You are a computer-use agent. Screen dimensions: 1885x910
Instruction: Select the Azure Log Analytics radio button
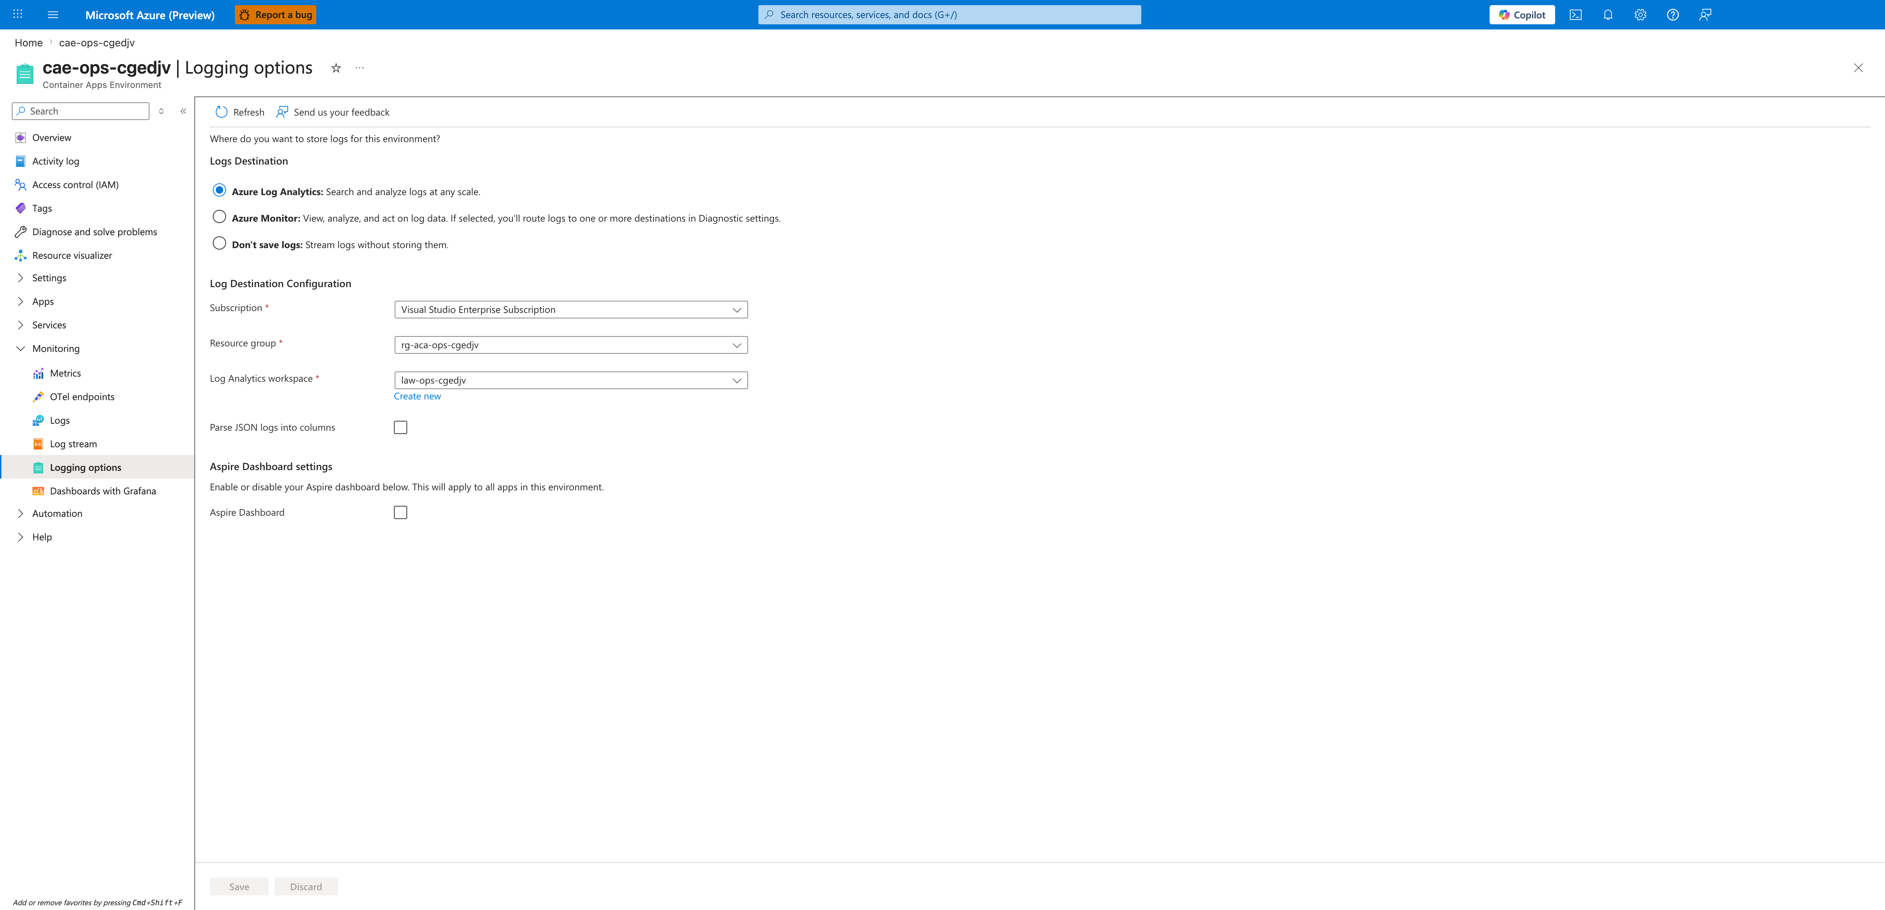pyautogui.click(x=219, y=190)
